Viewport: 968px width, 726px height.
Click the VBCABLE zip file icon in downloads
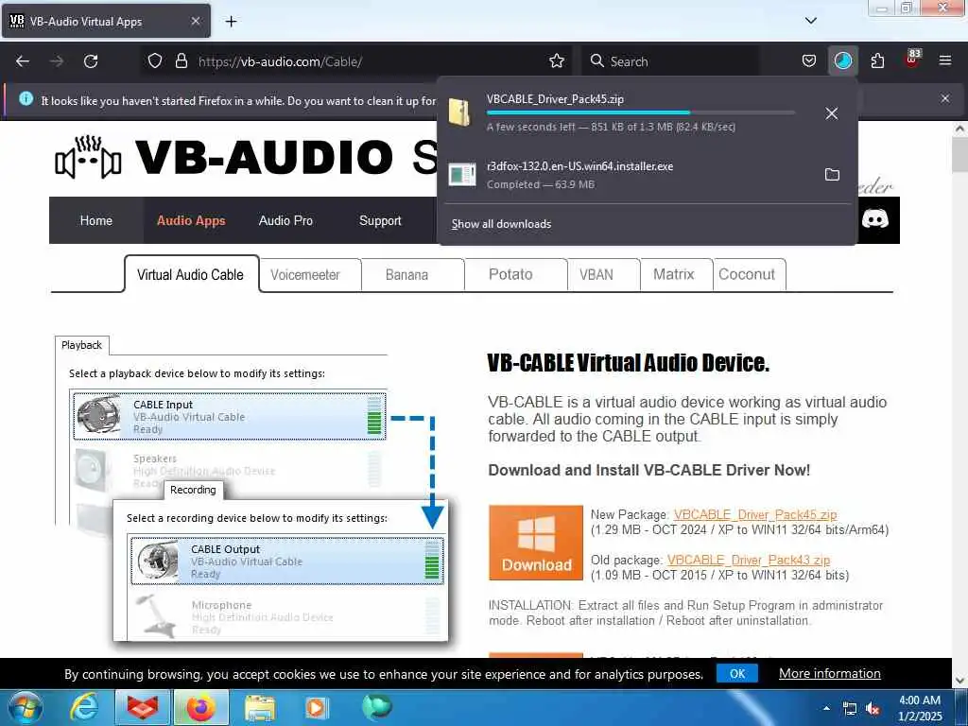coord(460,112)
